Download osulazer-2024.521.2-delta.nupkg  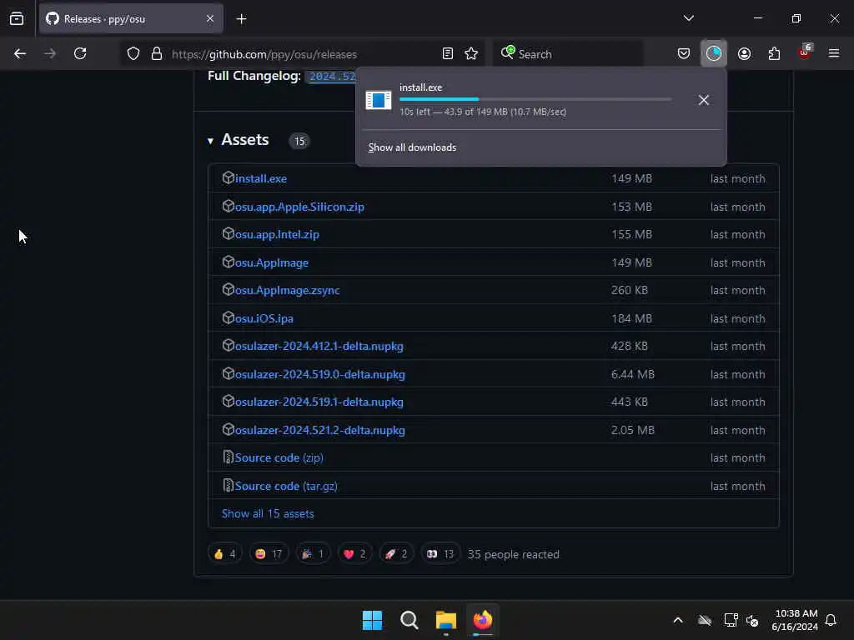tap(320, 431)
